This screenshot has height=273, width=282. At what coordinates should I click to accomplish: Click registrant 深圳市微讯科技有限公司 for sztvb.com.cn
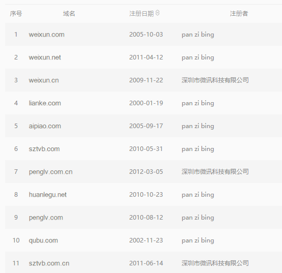[x=215, y=263]
